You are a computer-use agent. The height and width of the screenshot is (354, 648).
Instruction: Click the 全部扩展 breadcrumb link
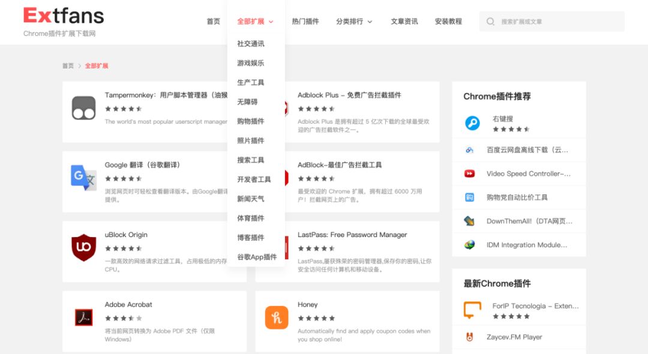click(97, 65)
